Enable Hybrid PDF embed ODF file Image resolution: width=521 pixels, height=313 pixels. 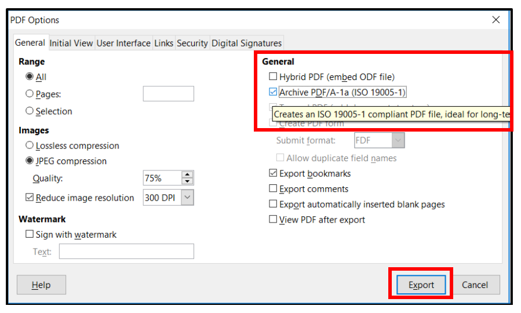pos(273,77)
